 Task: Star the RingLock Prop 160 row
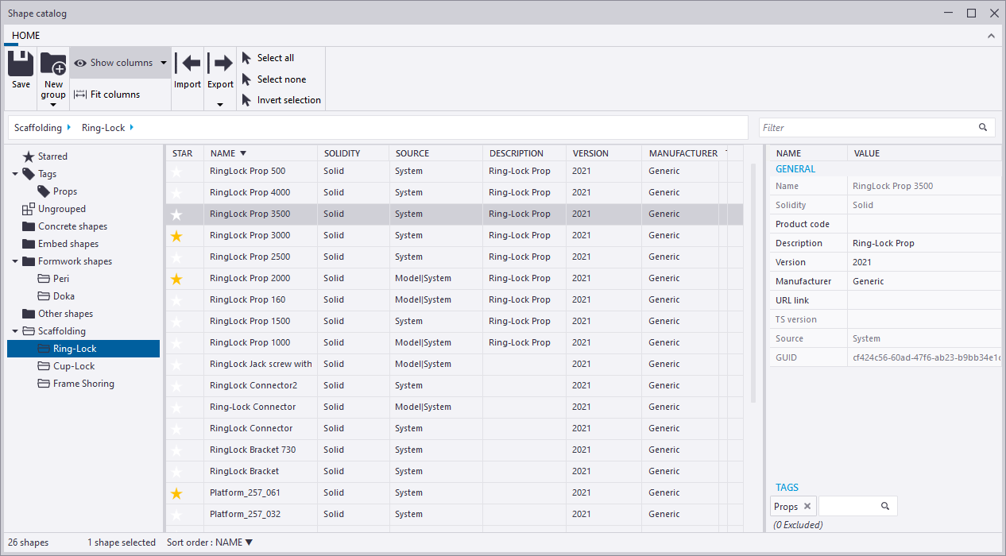point(176,300)
